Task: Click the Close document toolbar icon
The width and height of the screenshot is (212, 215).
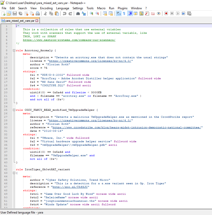Action: point(26,13)
